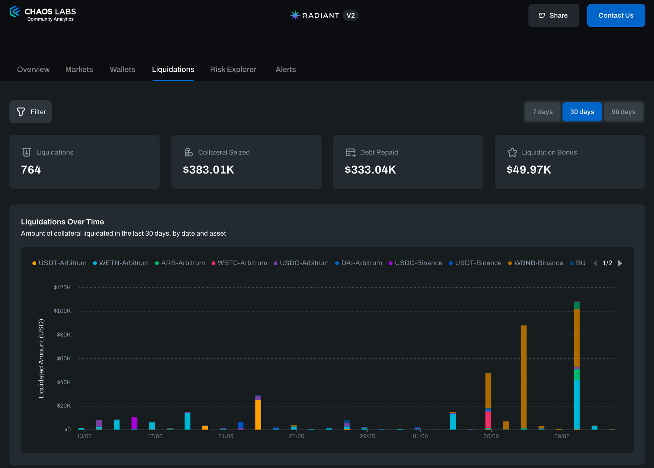Click the Chaos Labs logo icon

coord(15,12)
